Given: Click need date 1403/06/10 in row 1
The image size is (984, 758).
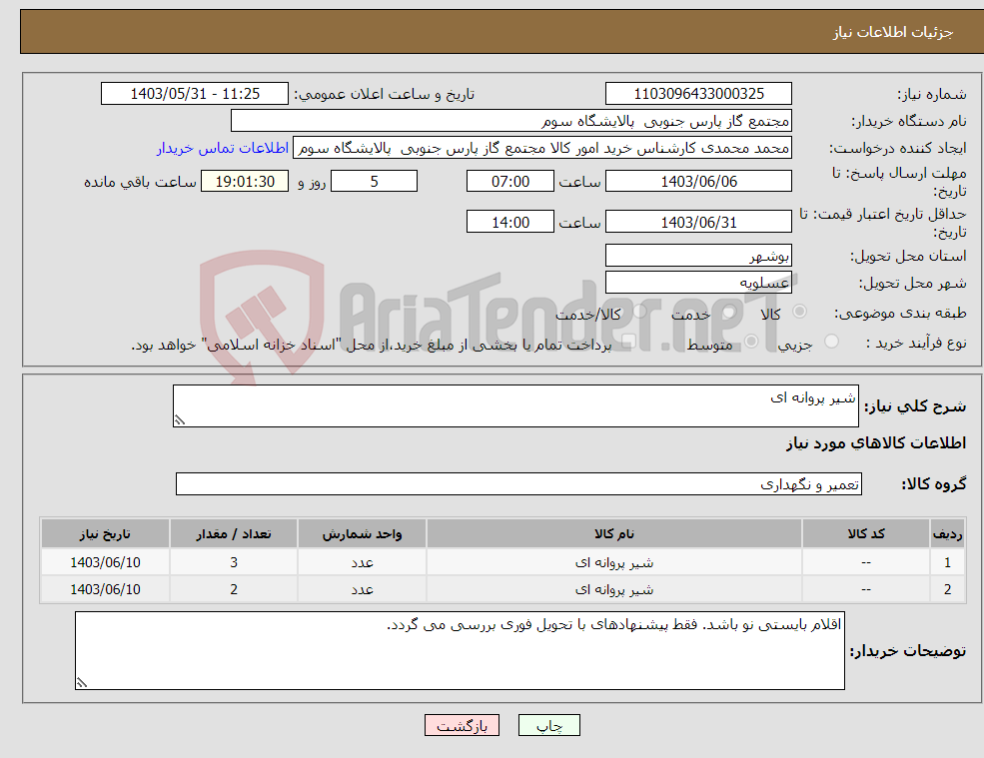Looking at the screenshot, I should pyautogui.click(x=106, y=563).
